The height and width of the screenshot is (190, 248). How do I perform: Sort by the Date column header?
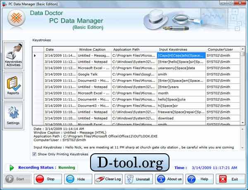click(x=60, y=49)
